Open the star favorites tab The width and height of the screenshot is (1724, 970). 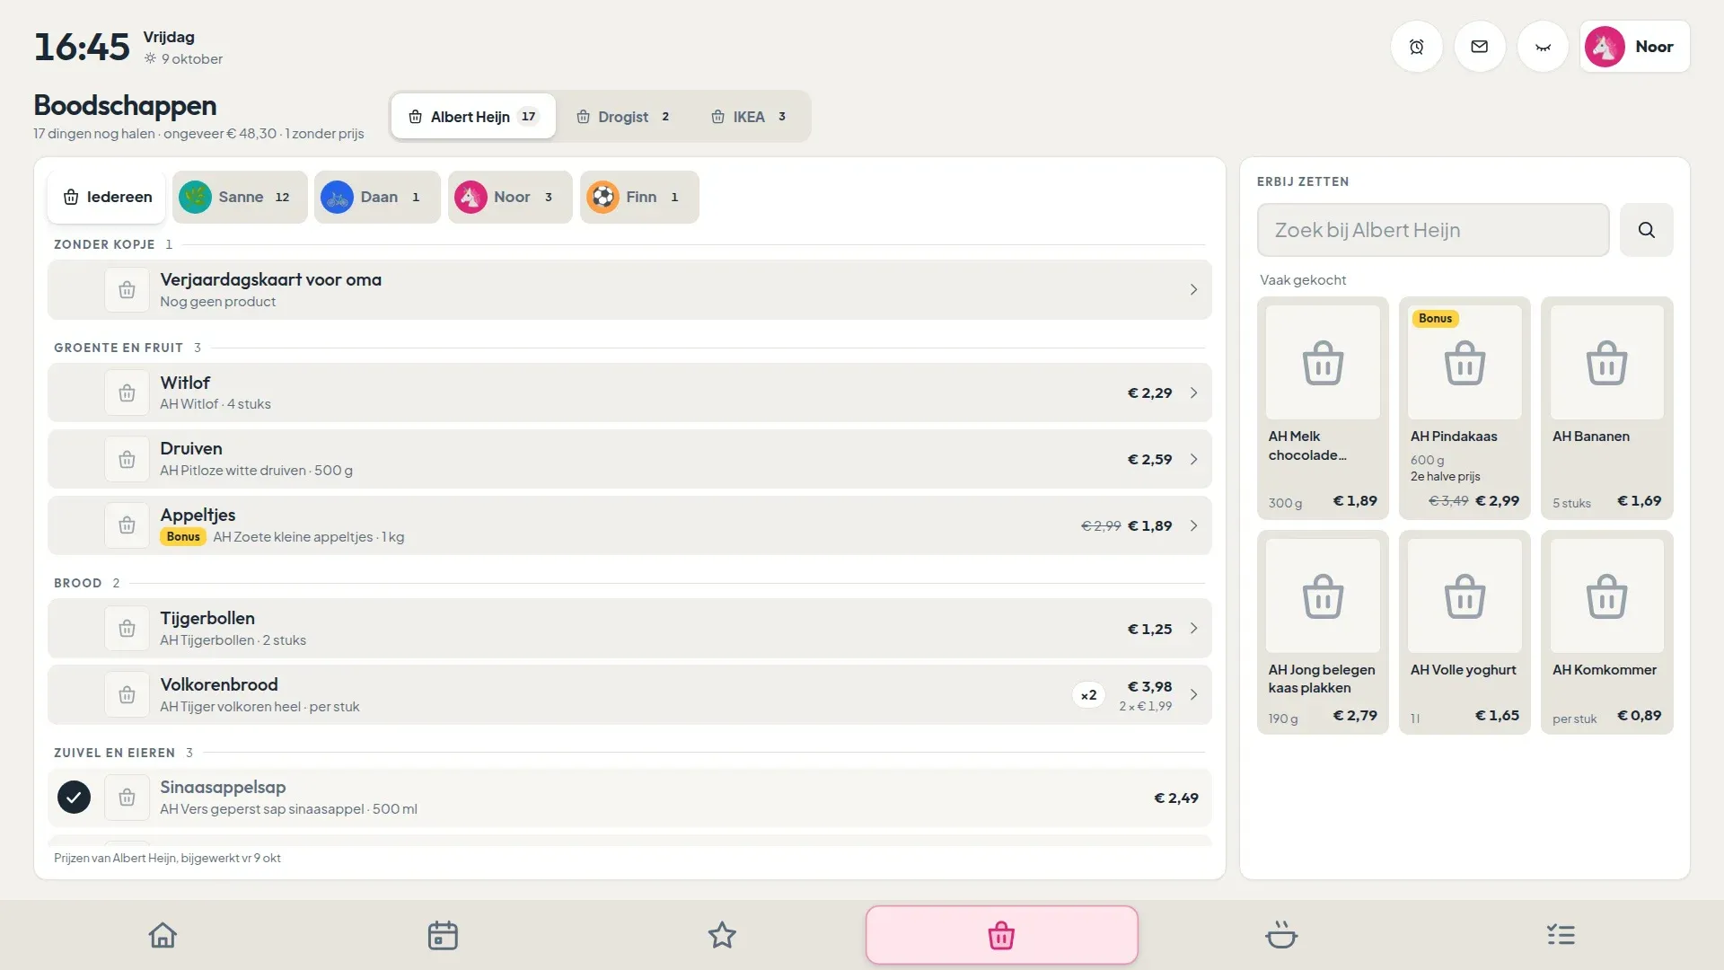click(722, 935)
